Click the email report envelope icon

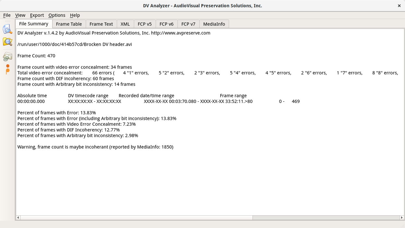pos(7,57)
